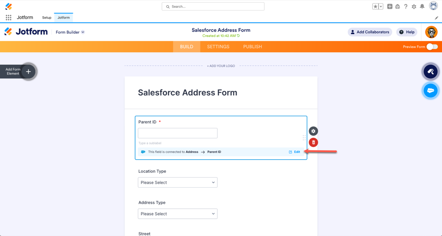Expand the Location Type dropdown
This screenshot has height=236, width=442.
tap(177, 182)
